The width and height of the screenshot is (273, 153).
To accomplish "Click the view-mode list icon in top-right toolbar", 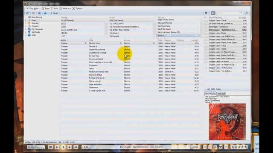I will [x=206, y=13].
